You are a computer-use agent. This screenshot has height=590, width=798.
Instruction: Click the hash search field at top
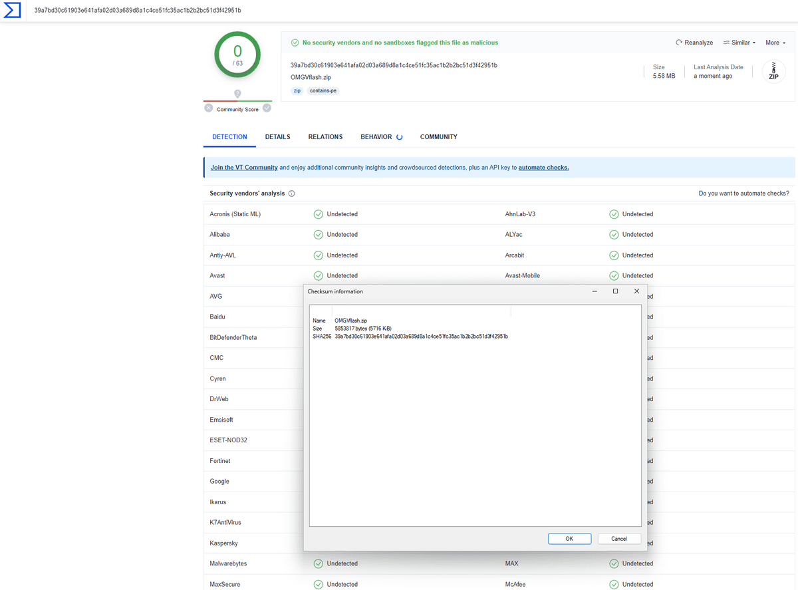[x=266, y=11]
